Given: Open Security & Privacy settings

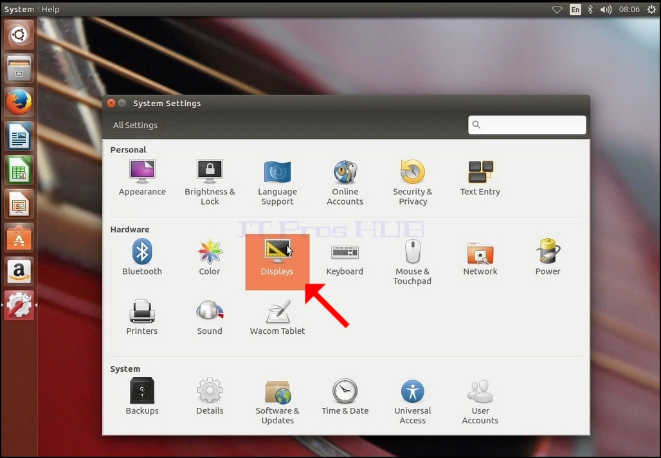Looking at the screenshot, I should pos(413,182).
